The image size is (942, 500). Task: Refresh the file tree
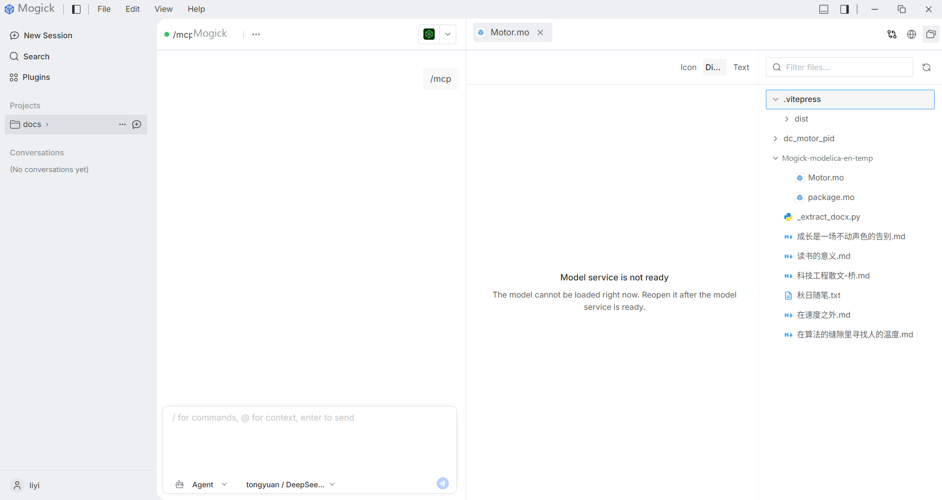click(926, 67)
